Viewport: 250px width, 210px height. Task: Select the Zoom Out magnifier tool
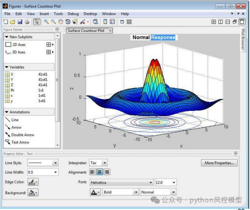coord(53,22)
